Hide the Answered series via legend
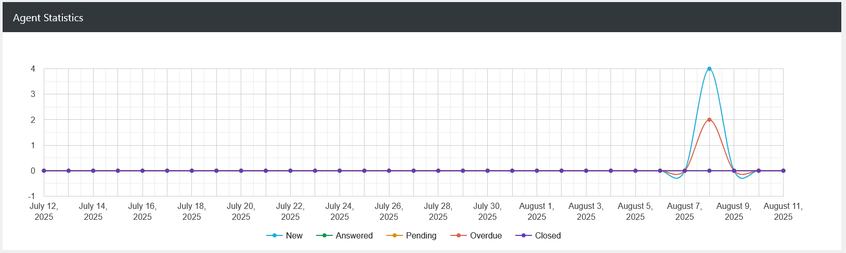Screen dimensions: 846x253 click(x=354, y=235)
